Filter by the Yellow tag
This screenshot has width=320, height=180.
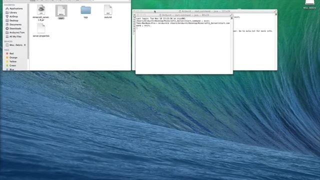11,61
